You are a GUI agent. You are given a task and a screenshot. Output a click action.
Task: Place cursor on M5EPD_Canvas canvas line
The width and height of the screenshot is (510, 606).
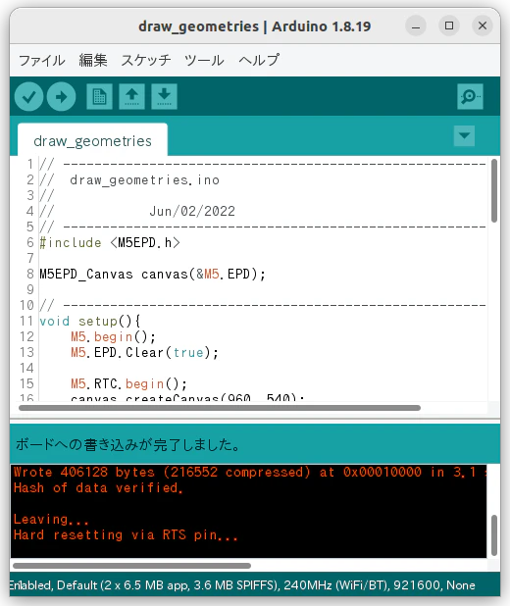coord(152,274)
